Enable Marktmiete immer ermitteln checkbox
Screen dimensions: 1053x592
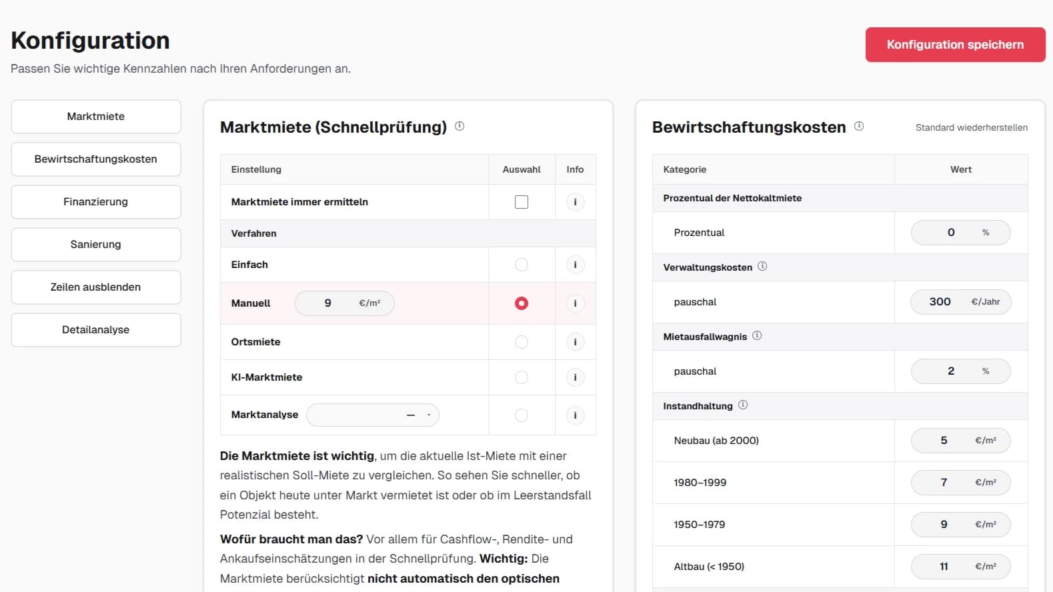pos(521,202)
